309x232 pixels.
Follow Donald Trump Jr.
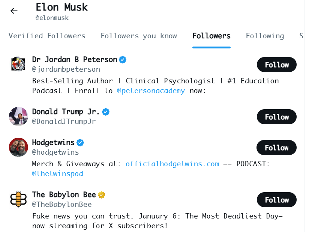click(x=276, y=117)
